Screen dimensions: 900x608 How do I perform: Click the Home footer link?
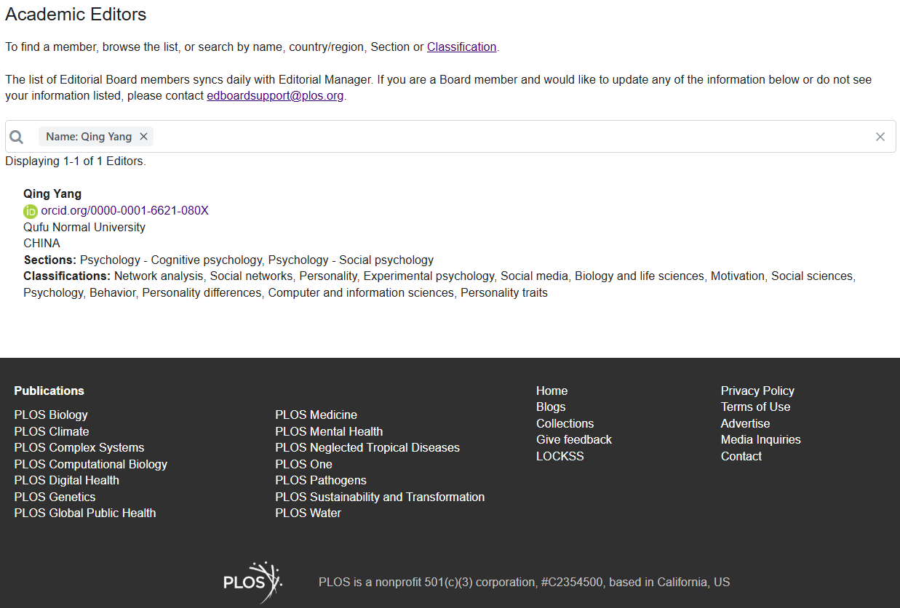click(551, 391)
